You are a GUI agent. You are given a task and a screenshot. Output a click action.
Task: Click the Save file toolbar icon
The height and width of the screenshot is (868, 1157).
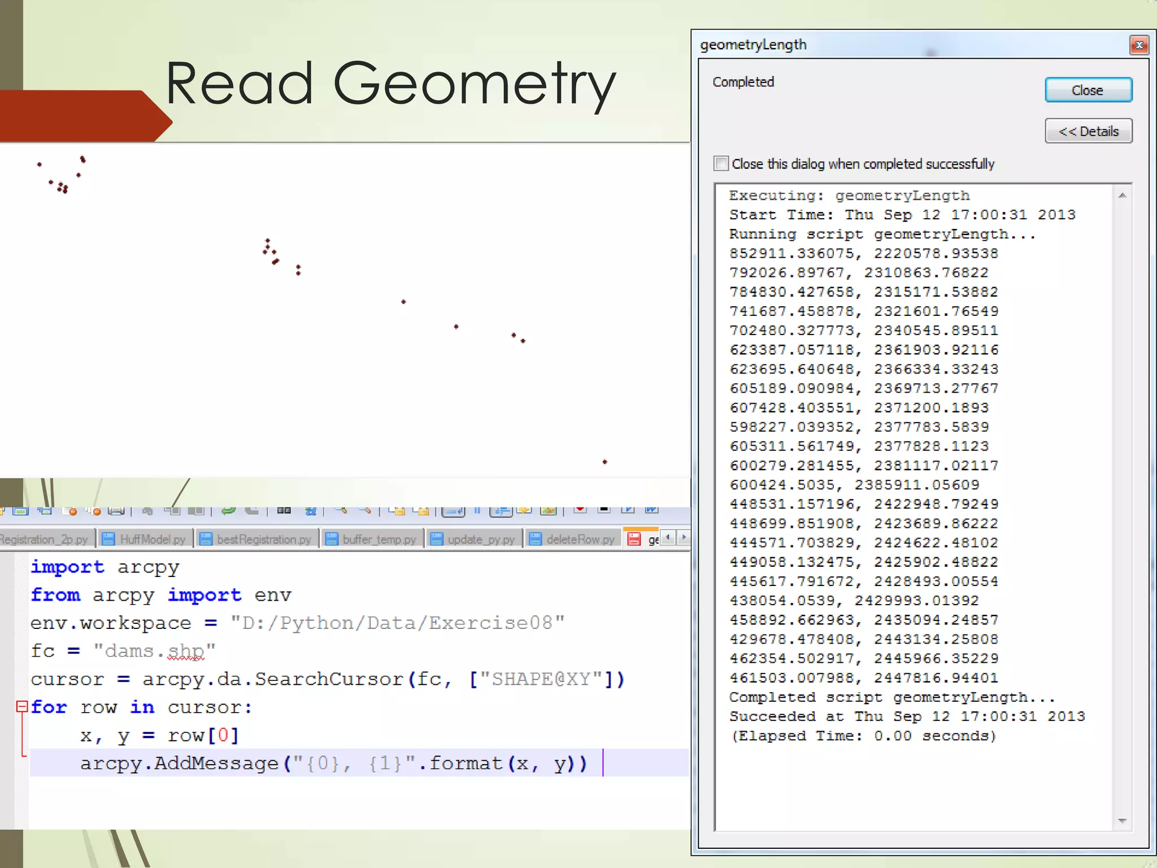coord(21,511)
